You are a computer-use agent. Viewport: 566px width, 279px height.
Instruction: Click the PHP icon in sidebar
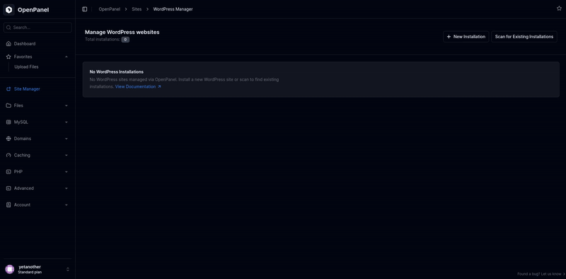[8, 171]
